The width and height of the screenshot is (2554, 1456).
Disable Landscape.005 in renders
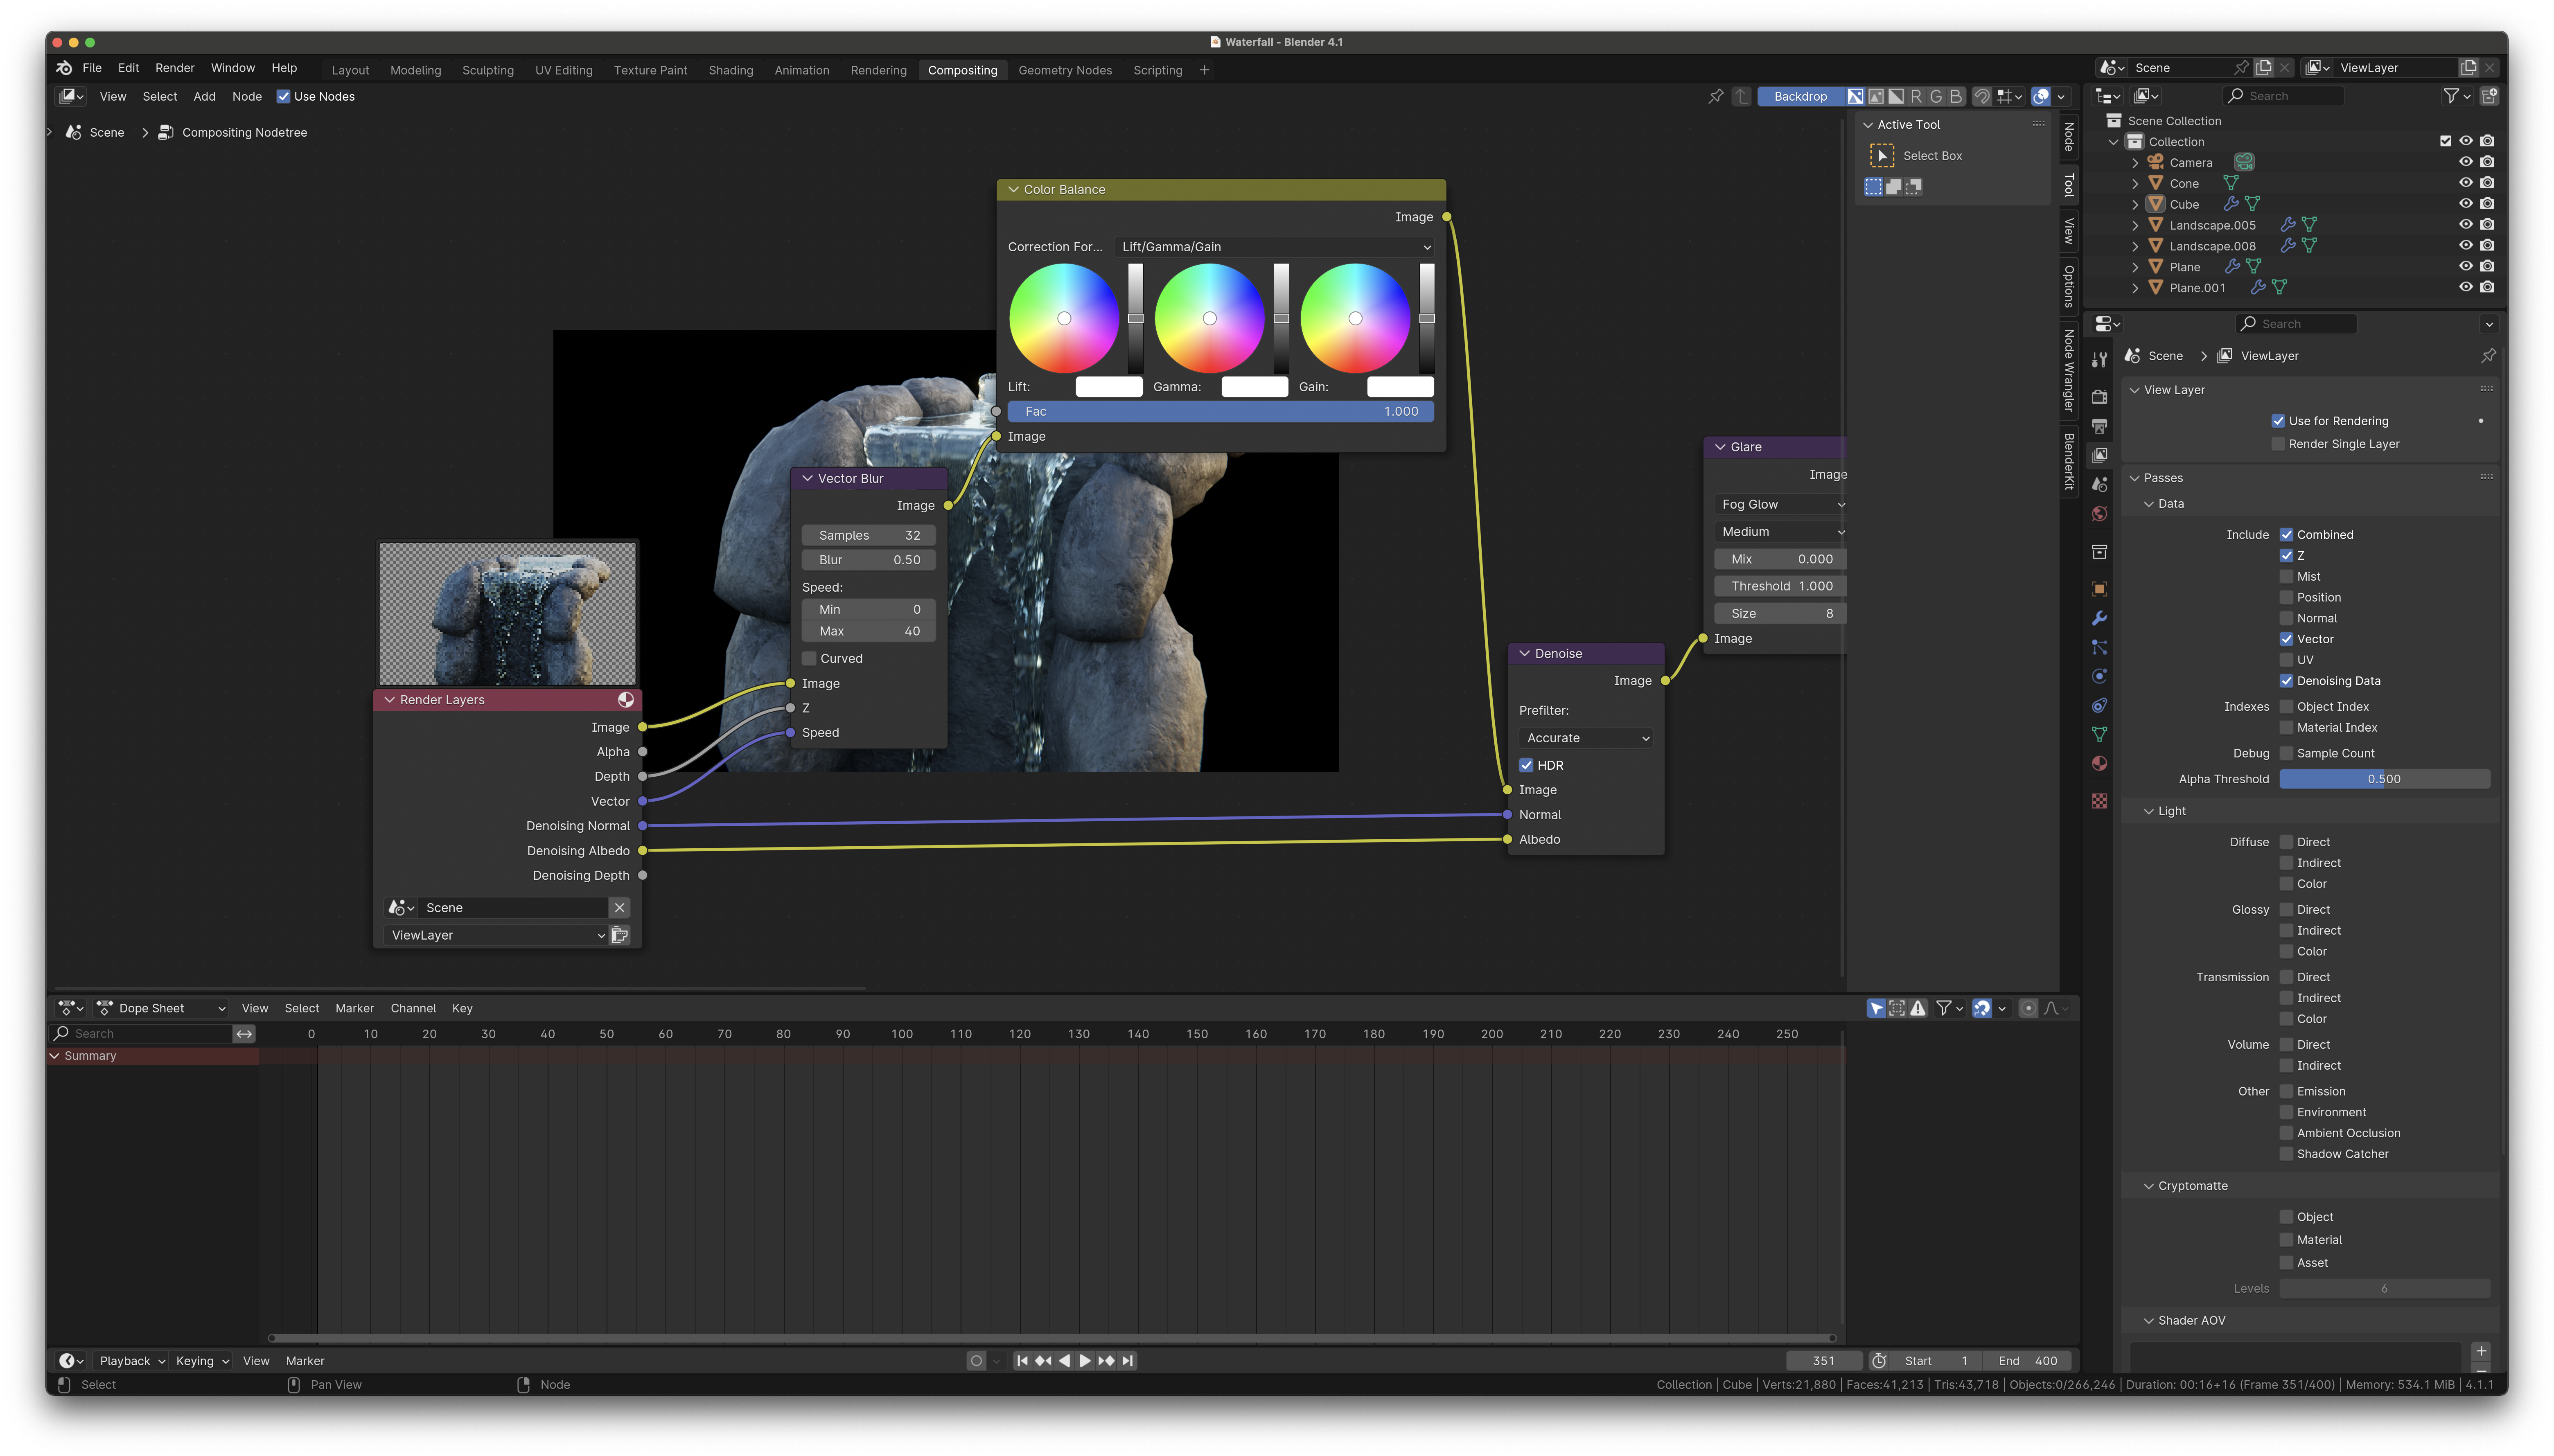click(x=2487, y=225)
